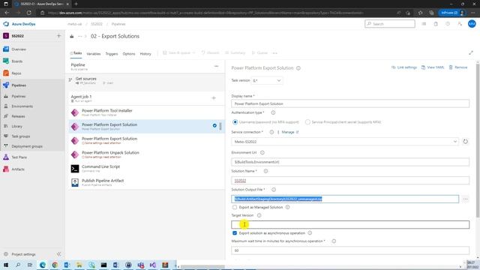Select Publish Pipeline Artifact task
The height and width of the screenshot is (270, 480).
(147, 182)
